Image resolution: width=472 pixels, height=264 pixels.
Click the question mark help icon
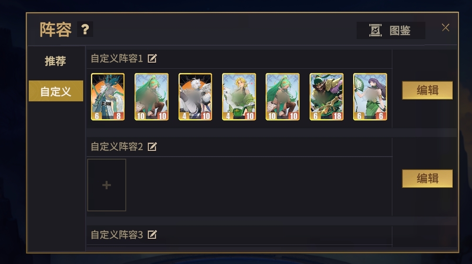click(85, 29)
